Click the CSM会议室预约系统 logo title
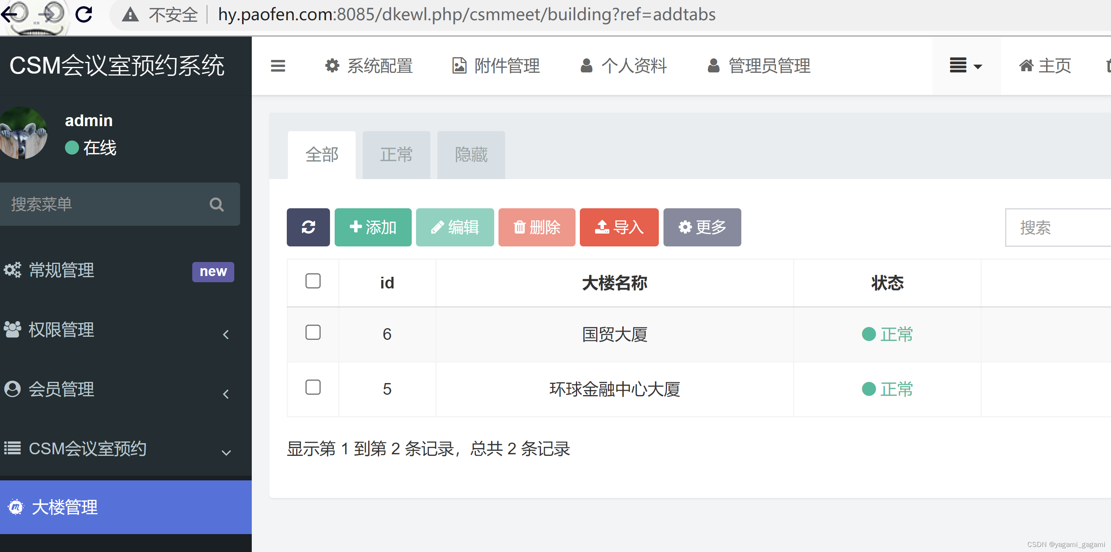Screen dimensions: 1111x552 click(x=117, y=66)
